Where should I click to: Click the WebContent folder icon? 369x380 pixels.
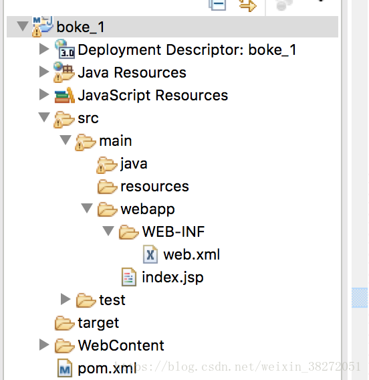tap(64, 346)
